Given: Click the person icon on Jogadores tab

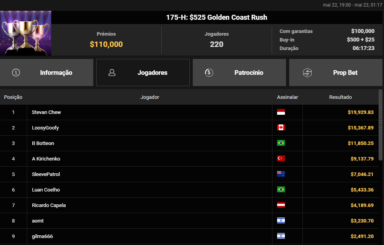Looking at the screenshot, I should [112, 72].
